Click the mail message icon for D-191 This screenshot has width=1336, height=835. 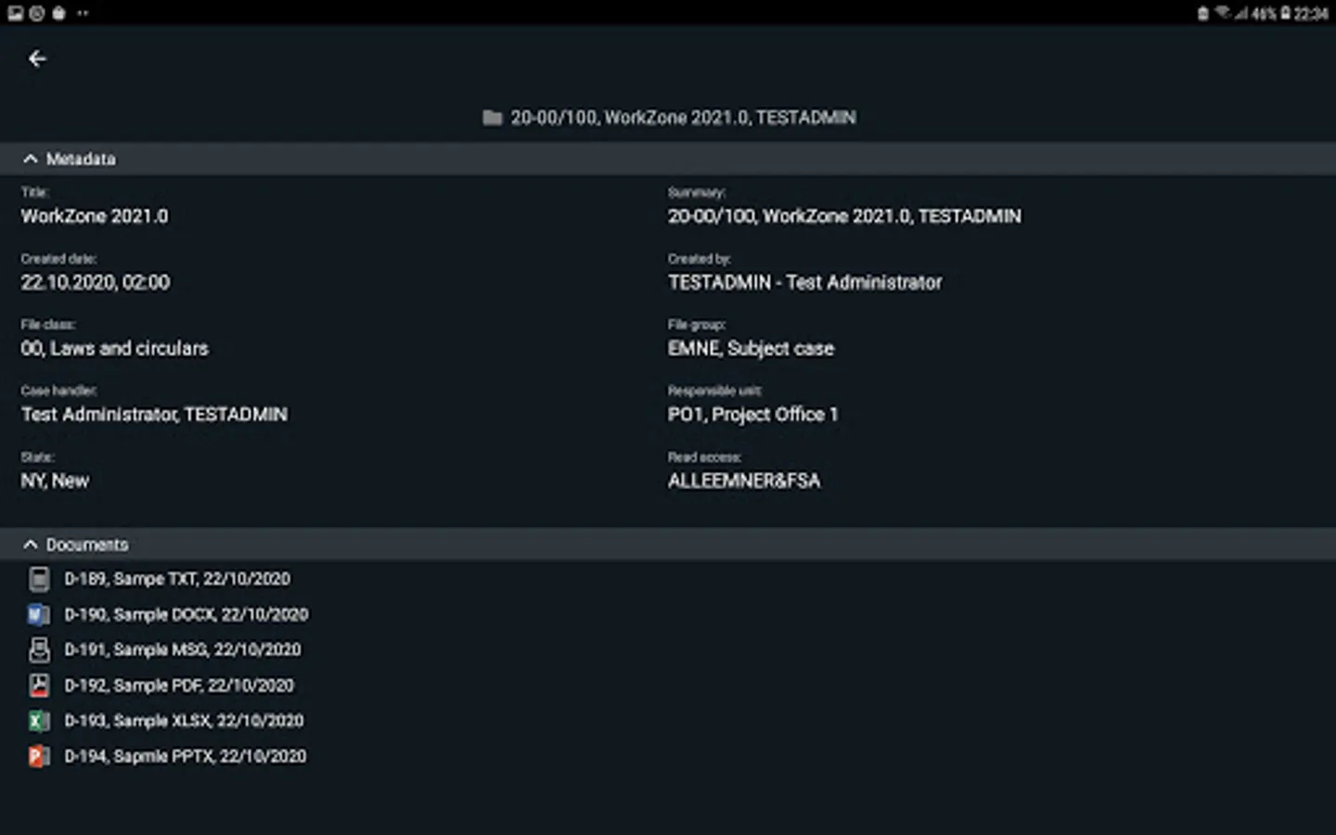pos(39,649)
